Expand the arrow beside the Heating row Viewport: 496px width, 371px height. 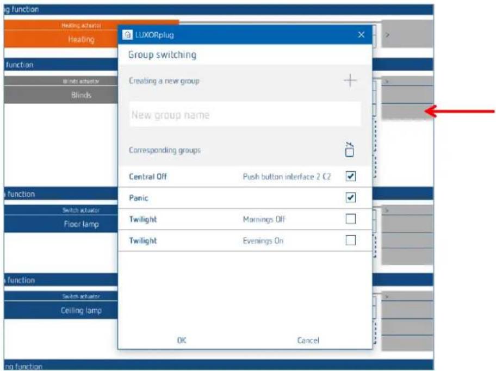click(x=387, y=35)
